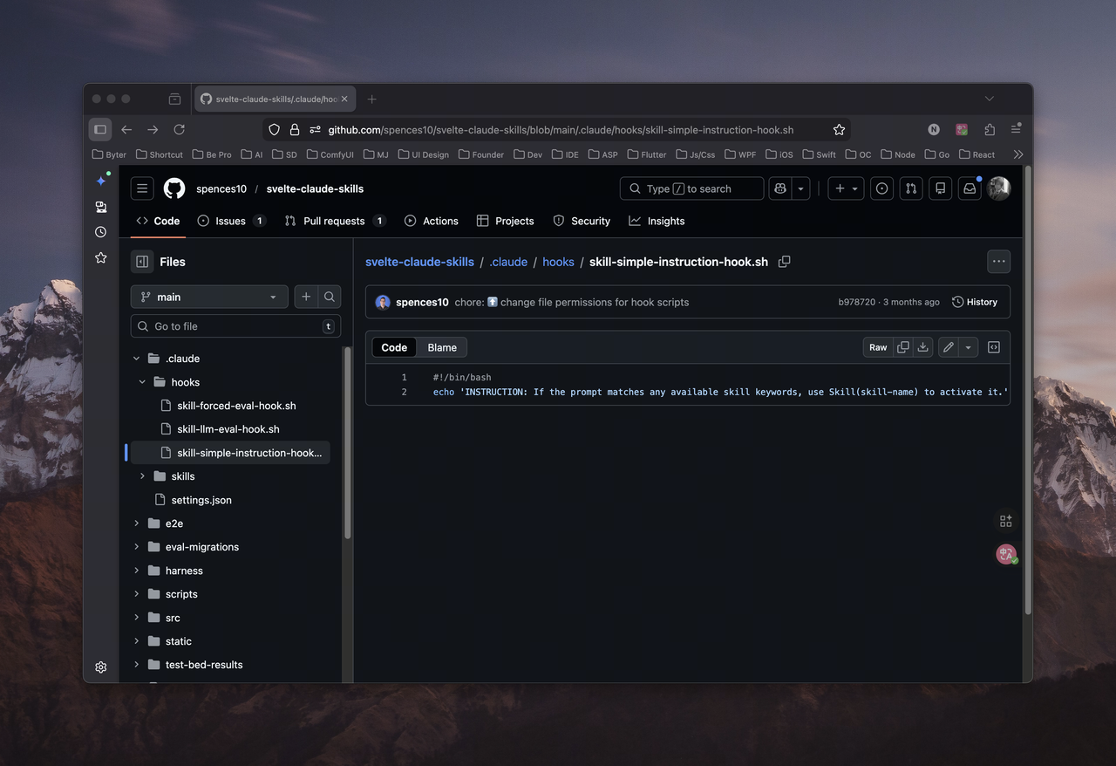
Task: Open the symbols panel icon
Action: 993,347
